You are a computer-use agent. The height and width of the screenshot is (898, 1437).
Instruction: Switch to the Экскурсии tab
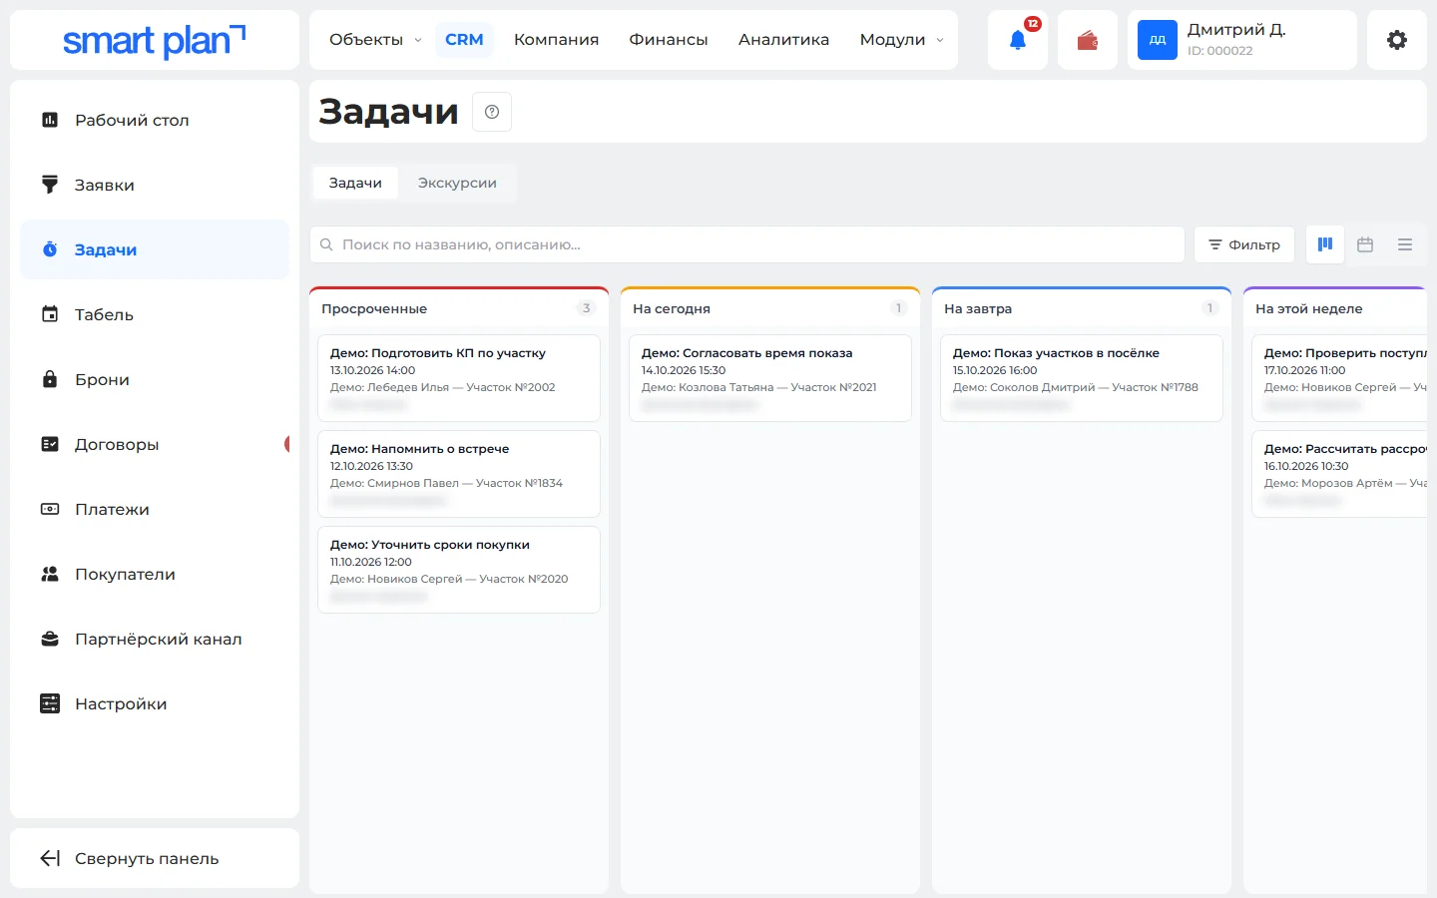[457, 183]
